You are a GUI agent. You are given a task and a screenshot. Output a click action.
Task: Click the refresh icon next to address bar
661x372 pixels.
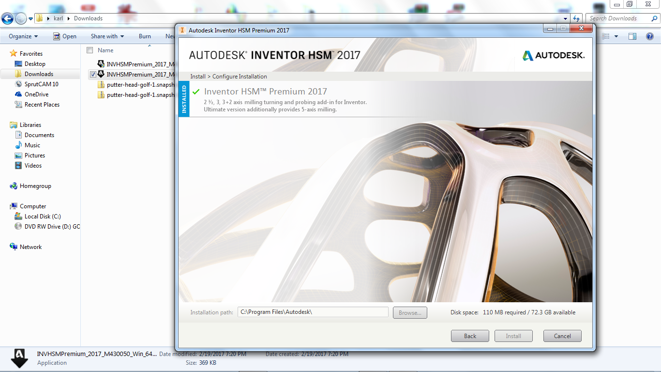pos(576,18)
